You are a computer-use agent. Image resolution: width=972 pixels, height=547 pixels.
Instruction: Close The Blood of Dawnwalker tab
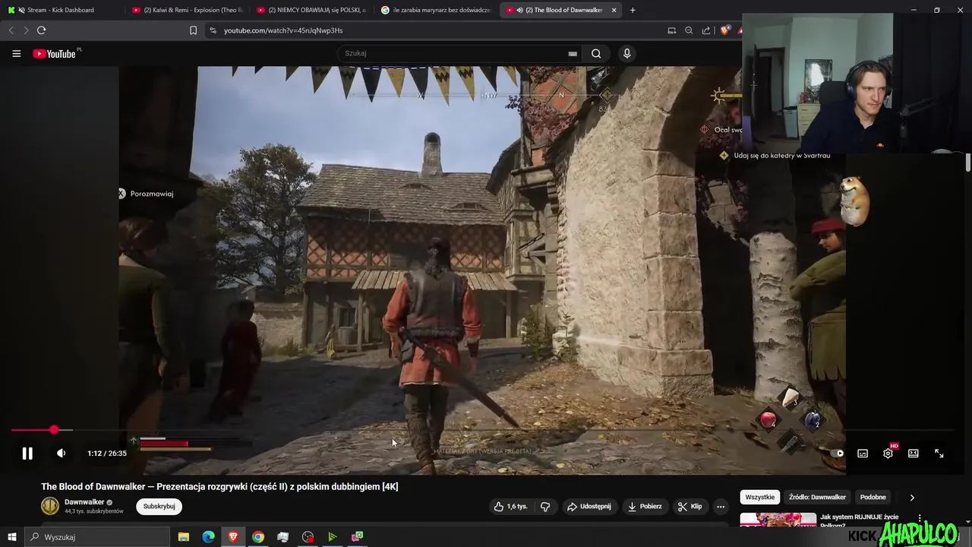614,10
